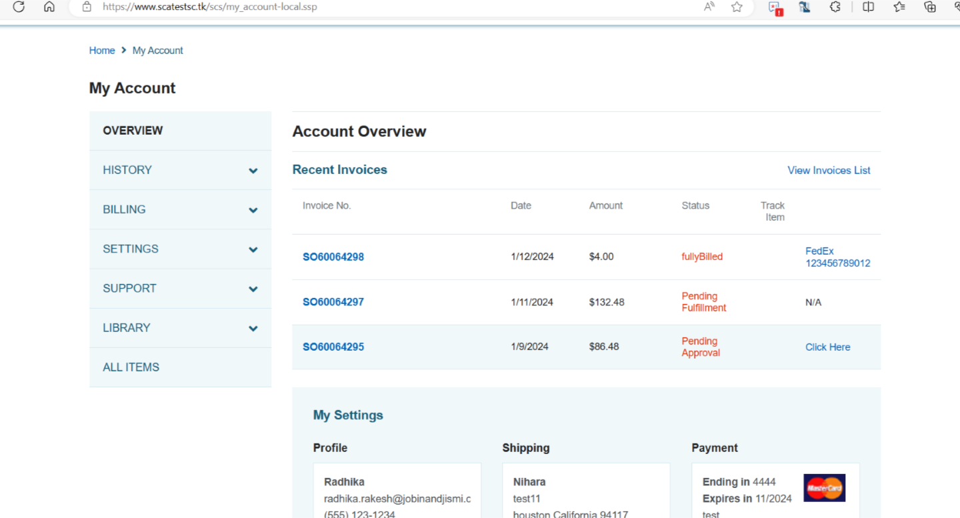Viewport: 960px width, 518px height.
Task: Open All Items in the sidebar
Action: [131, 367]
